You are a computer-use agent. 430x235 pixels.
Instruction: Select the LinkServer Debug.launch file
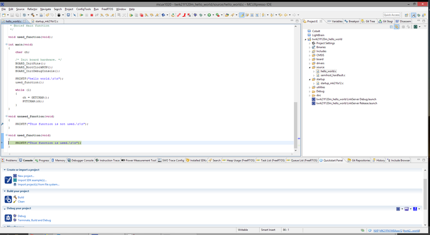click(x=346, y=99)
